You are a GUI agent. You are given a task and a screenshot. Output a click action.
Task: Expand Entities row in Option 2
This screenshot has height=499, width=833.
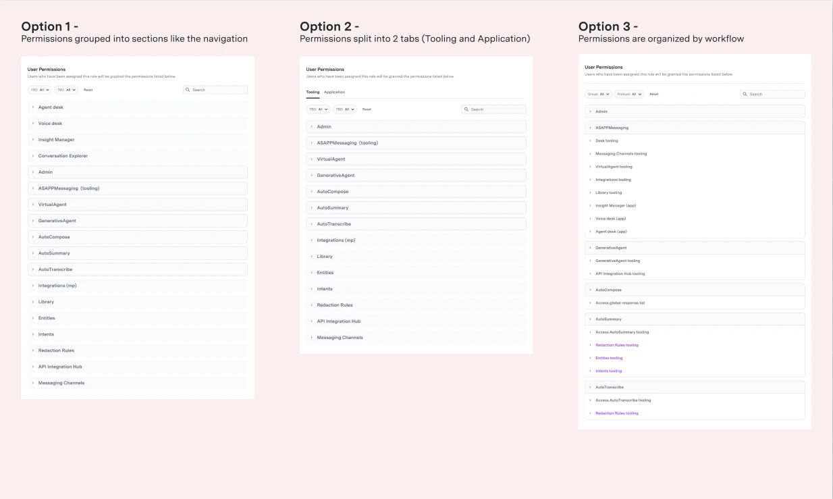coord(416,273)
